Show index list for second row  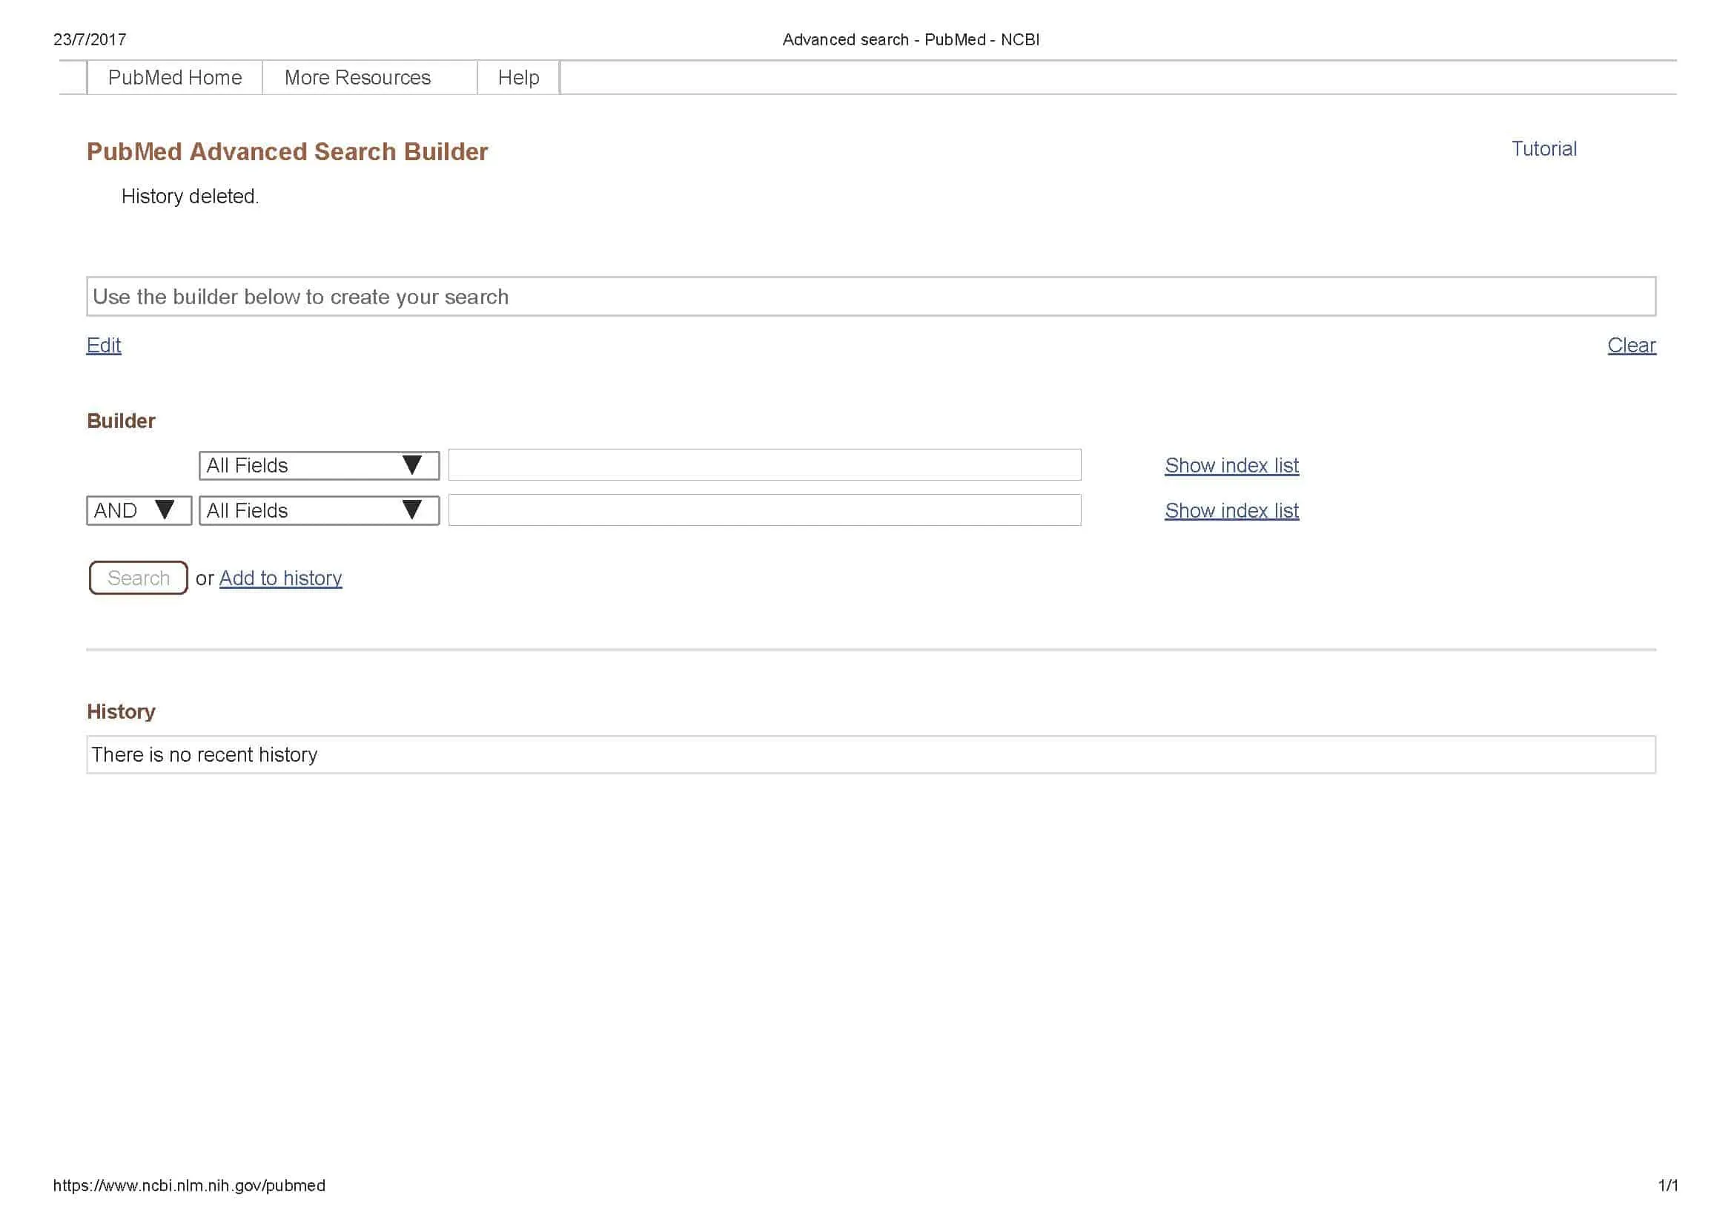tap(1231, 510)
